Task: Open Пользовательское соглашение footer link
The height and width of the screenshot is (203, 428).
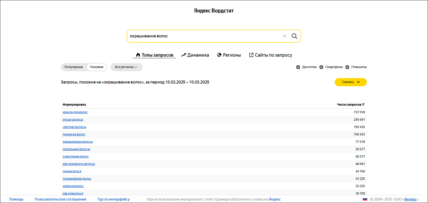Action: [60, 199]
